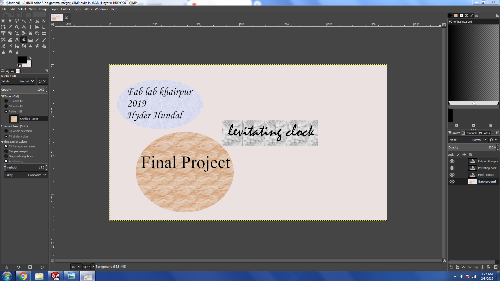Pick the Paintbrush tool

tap(44, 40)
